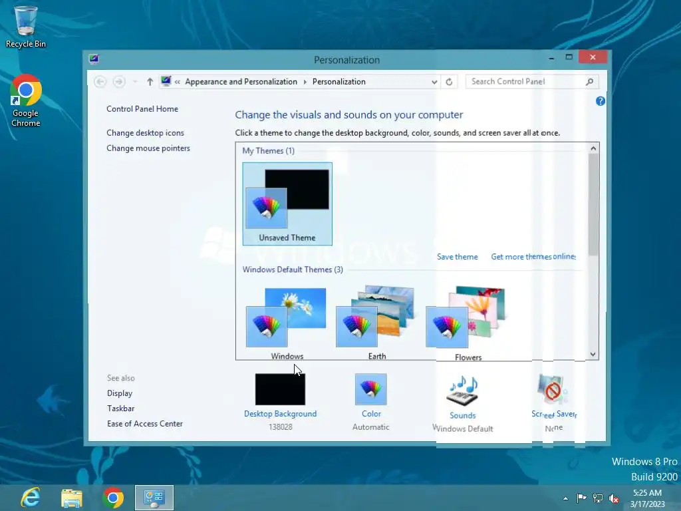
Task: Open Ease of Access Center
Action: pos(144,424)
